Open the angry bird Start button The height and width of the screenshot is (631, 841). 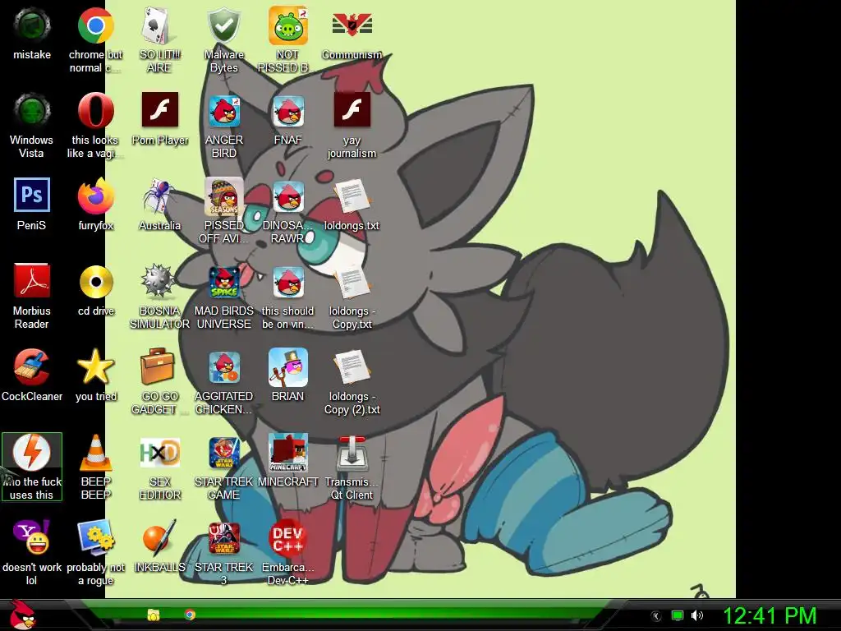pyautogui.click(x=22, y=615)
